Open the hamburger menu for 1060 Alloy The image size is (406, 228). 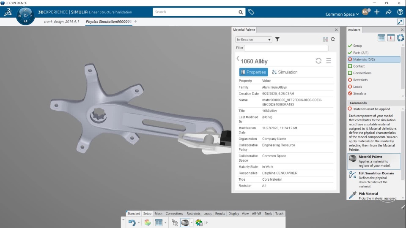click(x=329, y=61)
